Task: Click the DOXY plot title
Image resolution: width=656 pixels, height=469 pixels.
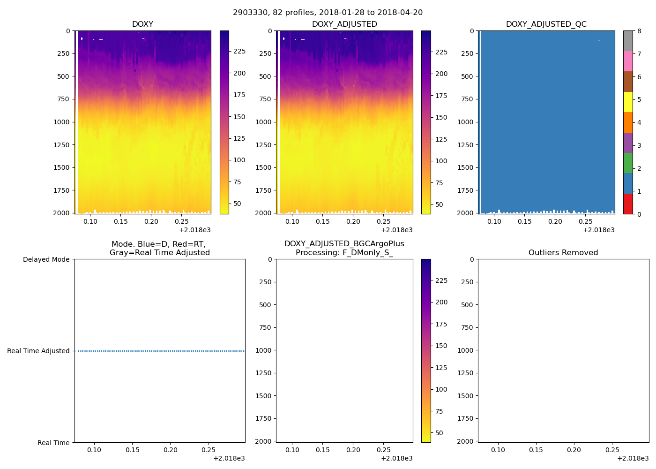Action: 142,24
